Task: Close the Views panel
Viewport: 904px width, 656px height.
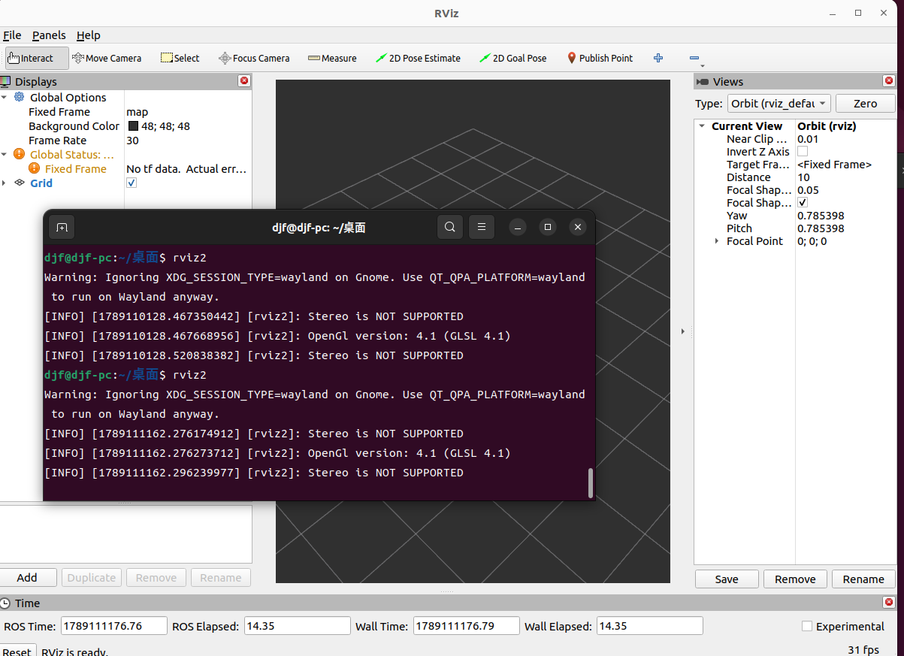Action: click(x=890, y=81)
